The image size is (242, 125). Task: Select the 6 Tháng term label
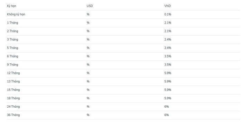coord(12,56)
